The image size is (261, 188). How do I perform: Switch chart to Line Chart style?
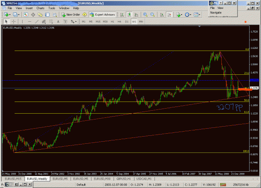136,15
